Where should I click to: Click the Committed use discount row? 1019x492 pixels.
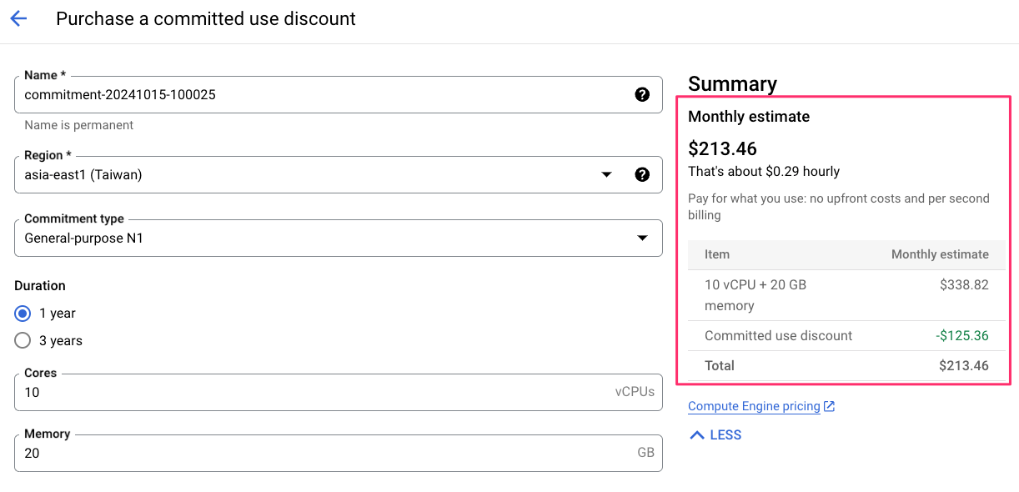[846, 336]
